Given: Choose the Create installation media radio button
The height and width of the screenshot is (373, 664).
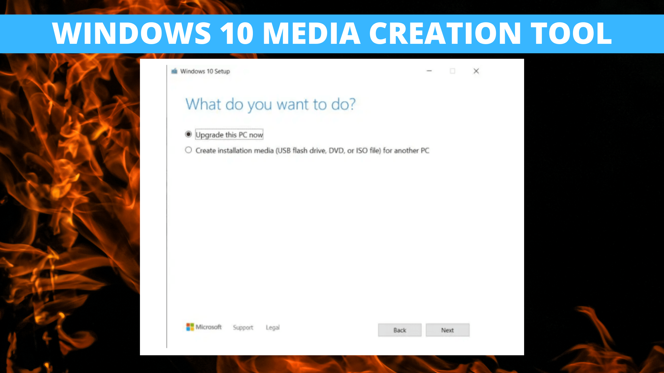Looking at the screenshot, I should pyautogui.click(x=188, y=150).
